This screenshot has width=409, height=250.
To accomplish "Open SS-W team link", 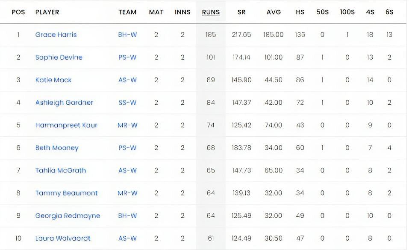I will 127,103.
